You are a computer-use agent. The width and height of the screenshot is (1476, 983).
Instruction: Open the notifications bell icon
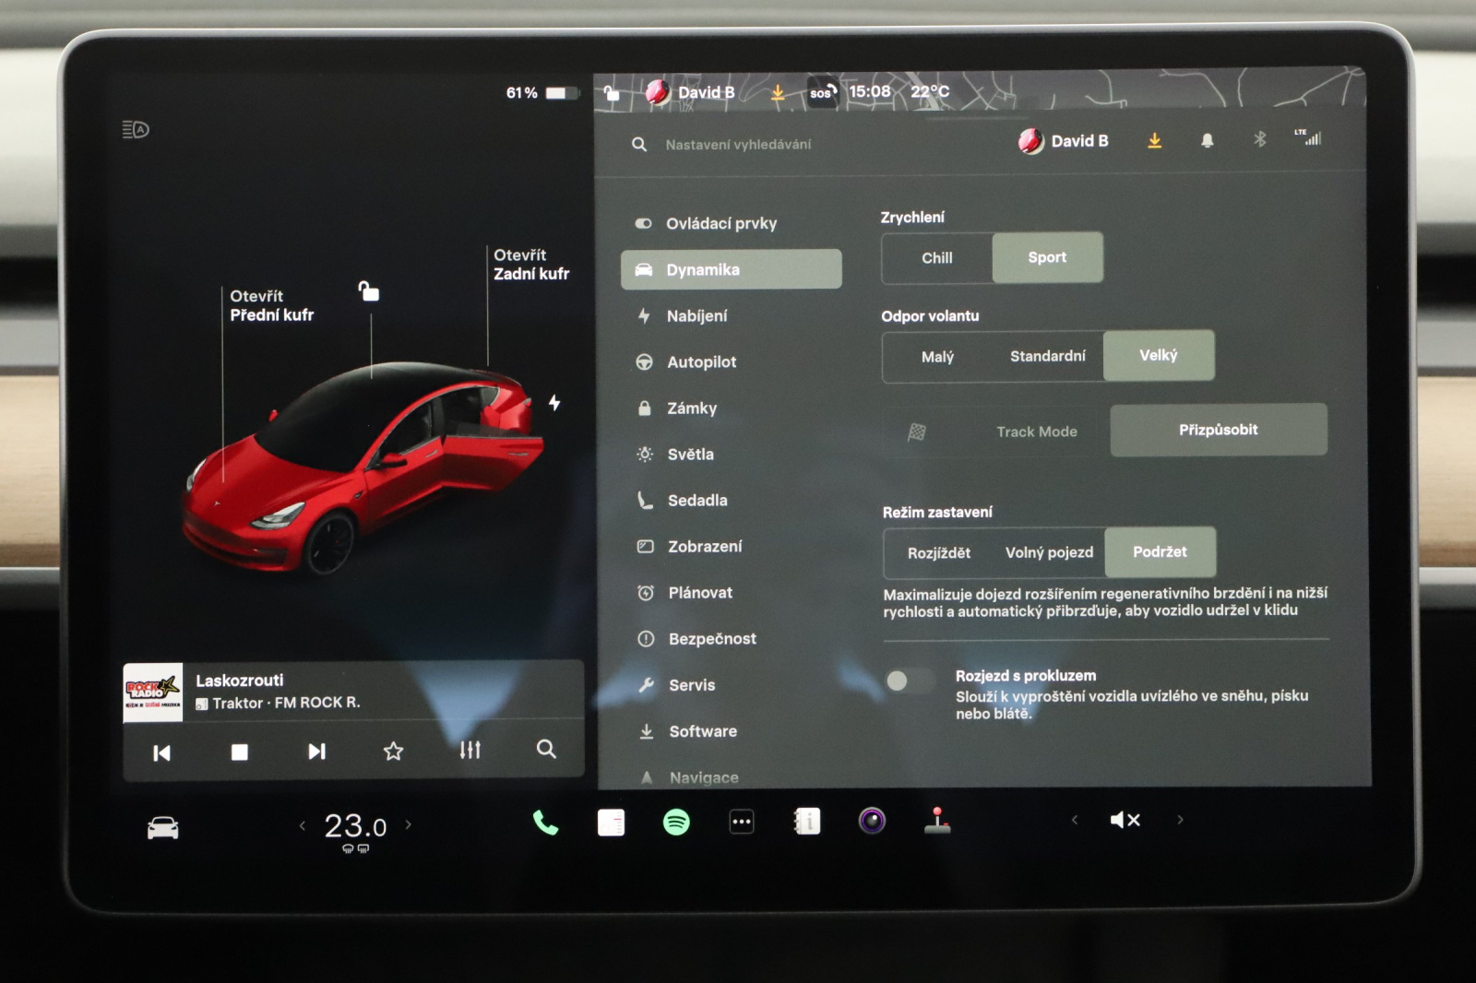pos(1207,141)
